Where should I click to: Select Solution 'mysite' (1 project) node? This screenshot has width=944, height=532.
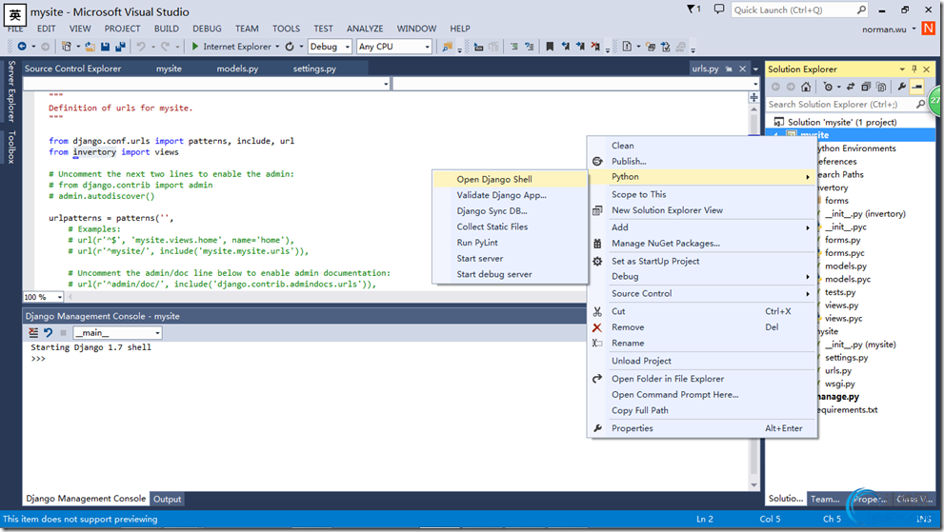pos(842,122)
